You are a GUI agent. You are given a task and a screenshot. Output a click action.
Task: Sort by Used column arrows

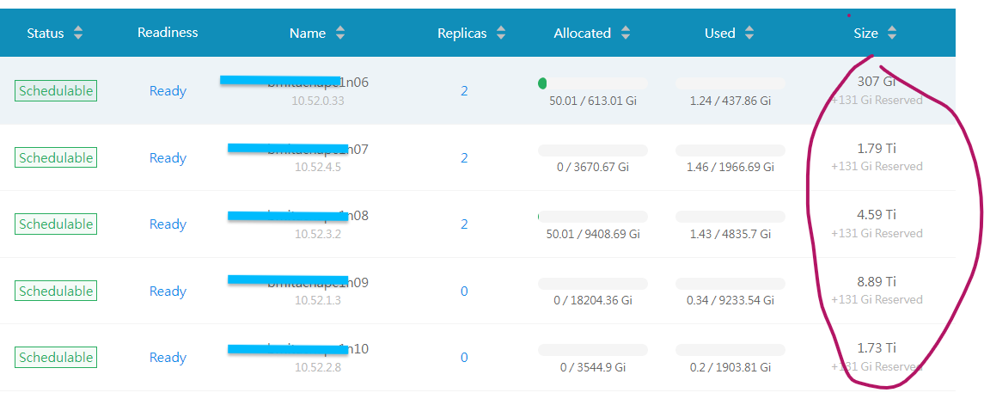pyautogui.click(x=749, y=34)
